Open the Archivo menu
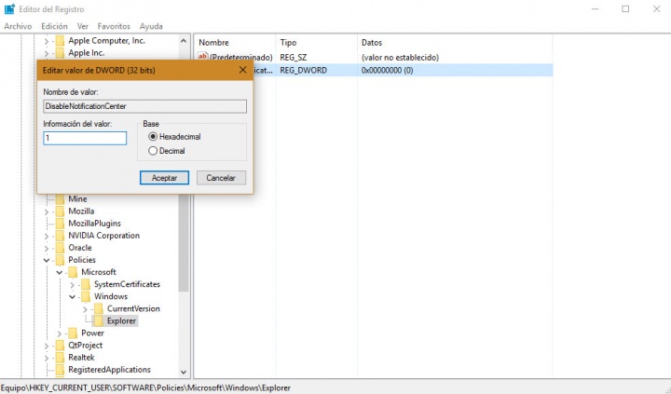 pos(18,26)
